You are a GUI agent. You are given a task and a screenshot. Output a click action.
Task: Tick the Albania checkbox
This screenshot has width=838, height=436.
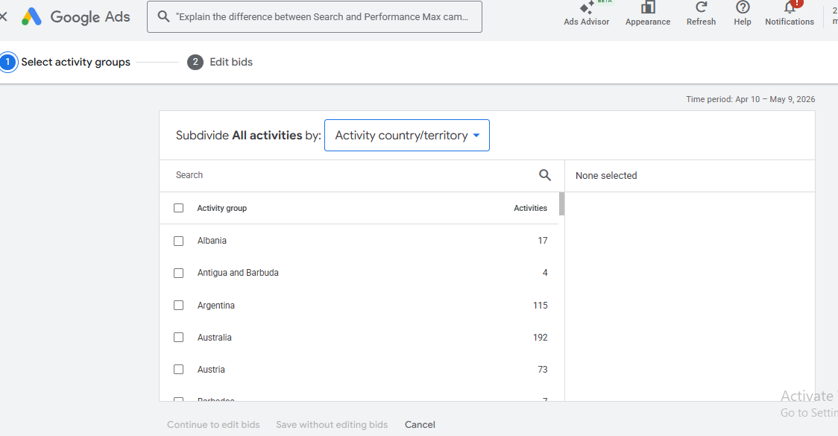pos(178,241)
